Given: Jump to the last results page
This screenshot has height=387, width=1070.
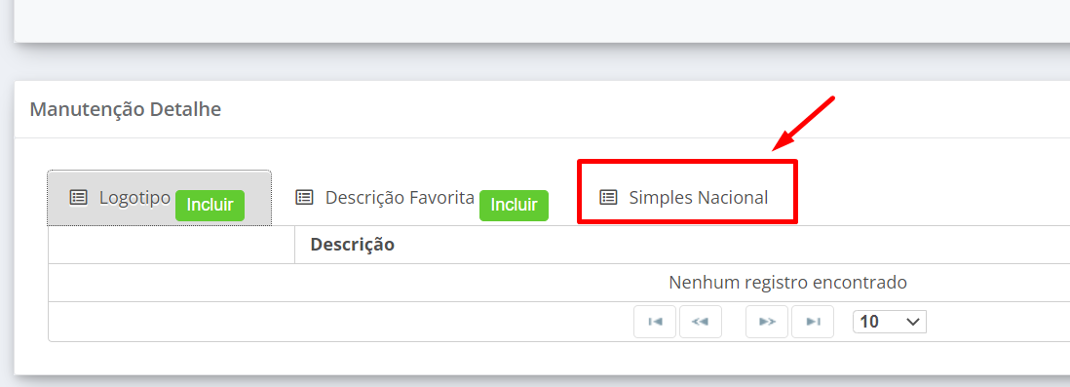Looking at the screenshot, I should pos(813,322).
